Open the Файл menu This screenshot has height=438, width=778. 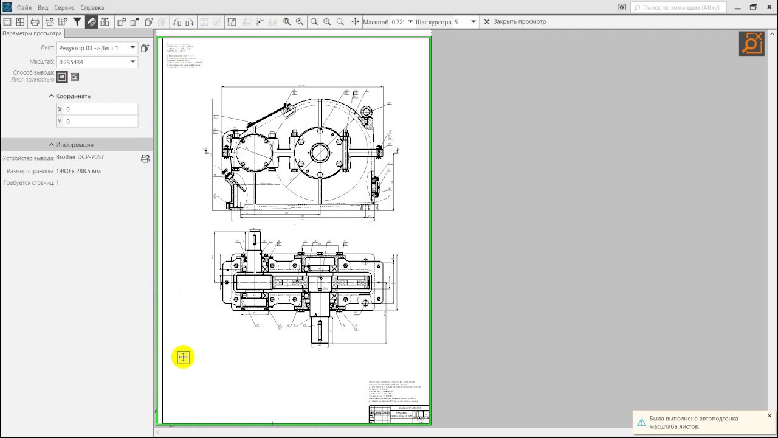coord(24,8)
